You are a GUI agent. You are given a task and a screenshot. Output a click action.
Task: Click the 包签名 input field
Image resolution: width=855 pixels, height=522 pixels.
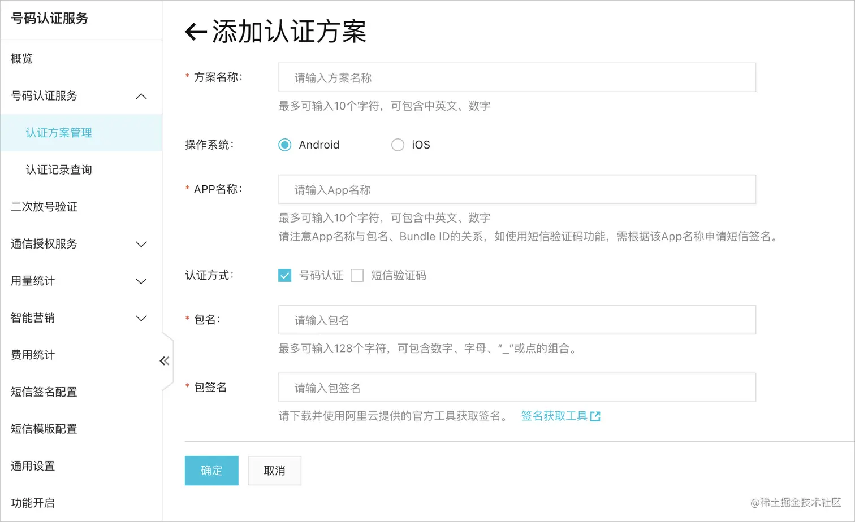tap(516, 388)
